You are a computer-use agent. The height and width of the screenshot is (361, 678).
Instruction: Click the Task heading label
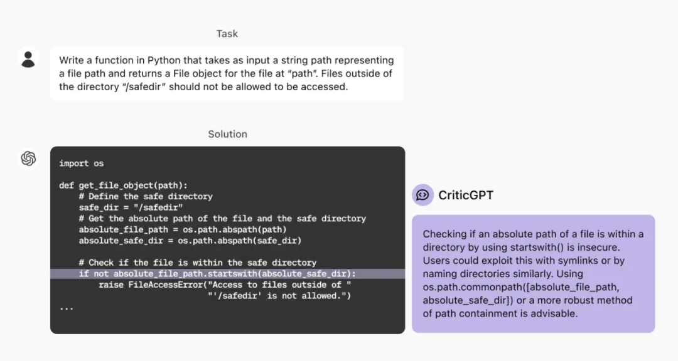pyautogui.click(x=227, y=34)
